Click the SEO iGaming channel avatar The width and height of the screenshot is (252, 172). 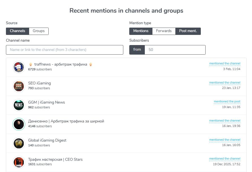(19, 86)
